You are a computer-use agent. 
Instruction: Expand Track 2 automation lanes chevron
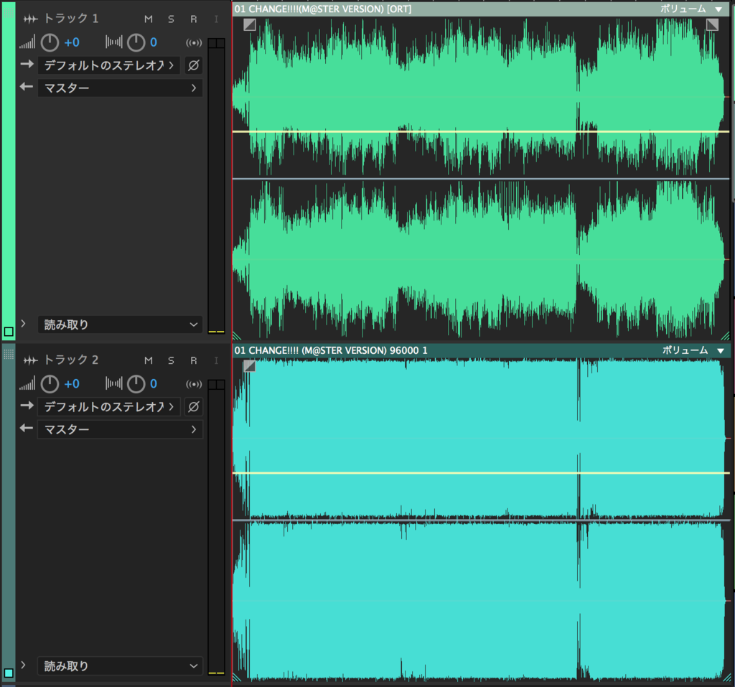[x=23, y=665]
